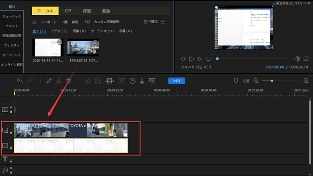Toggle preview volume speaker icon
Viewport: 313px width, 176px height.
297,59
